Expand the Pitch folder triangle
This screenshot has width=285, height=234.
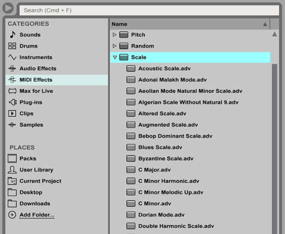click(x=114, y=35)
